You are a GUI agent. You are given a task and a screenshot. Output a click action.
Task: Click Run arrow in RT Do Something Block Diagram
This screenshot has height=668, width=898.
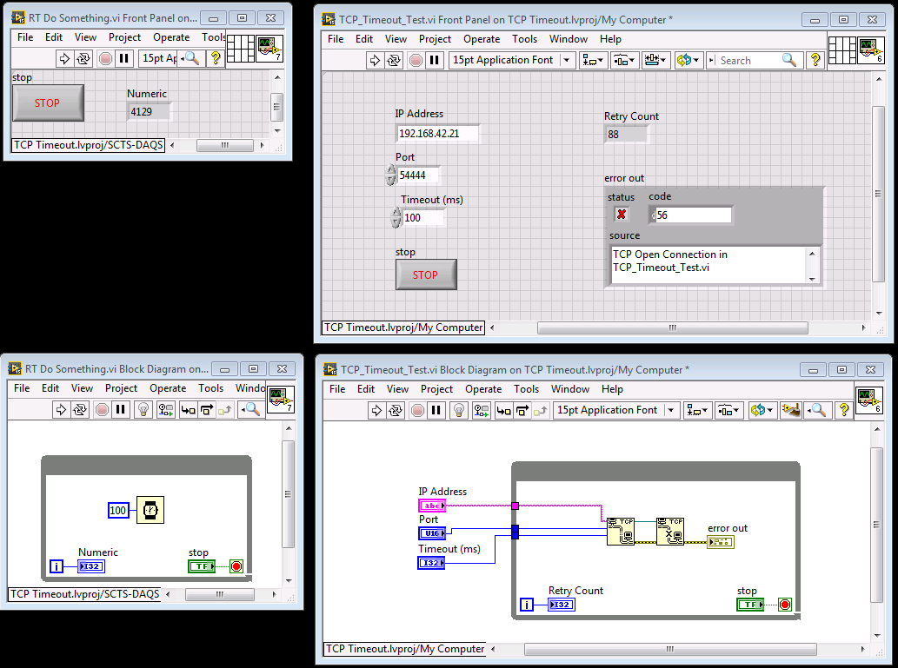61,409
